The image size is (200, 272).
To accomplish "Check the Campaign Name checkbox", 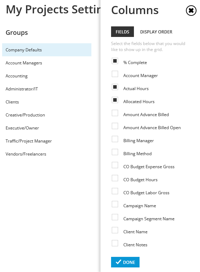I will [x=115, y=204].
